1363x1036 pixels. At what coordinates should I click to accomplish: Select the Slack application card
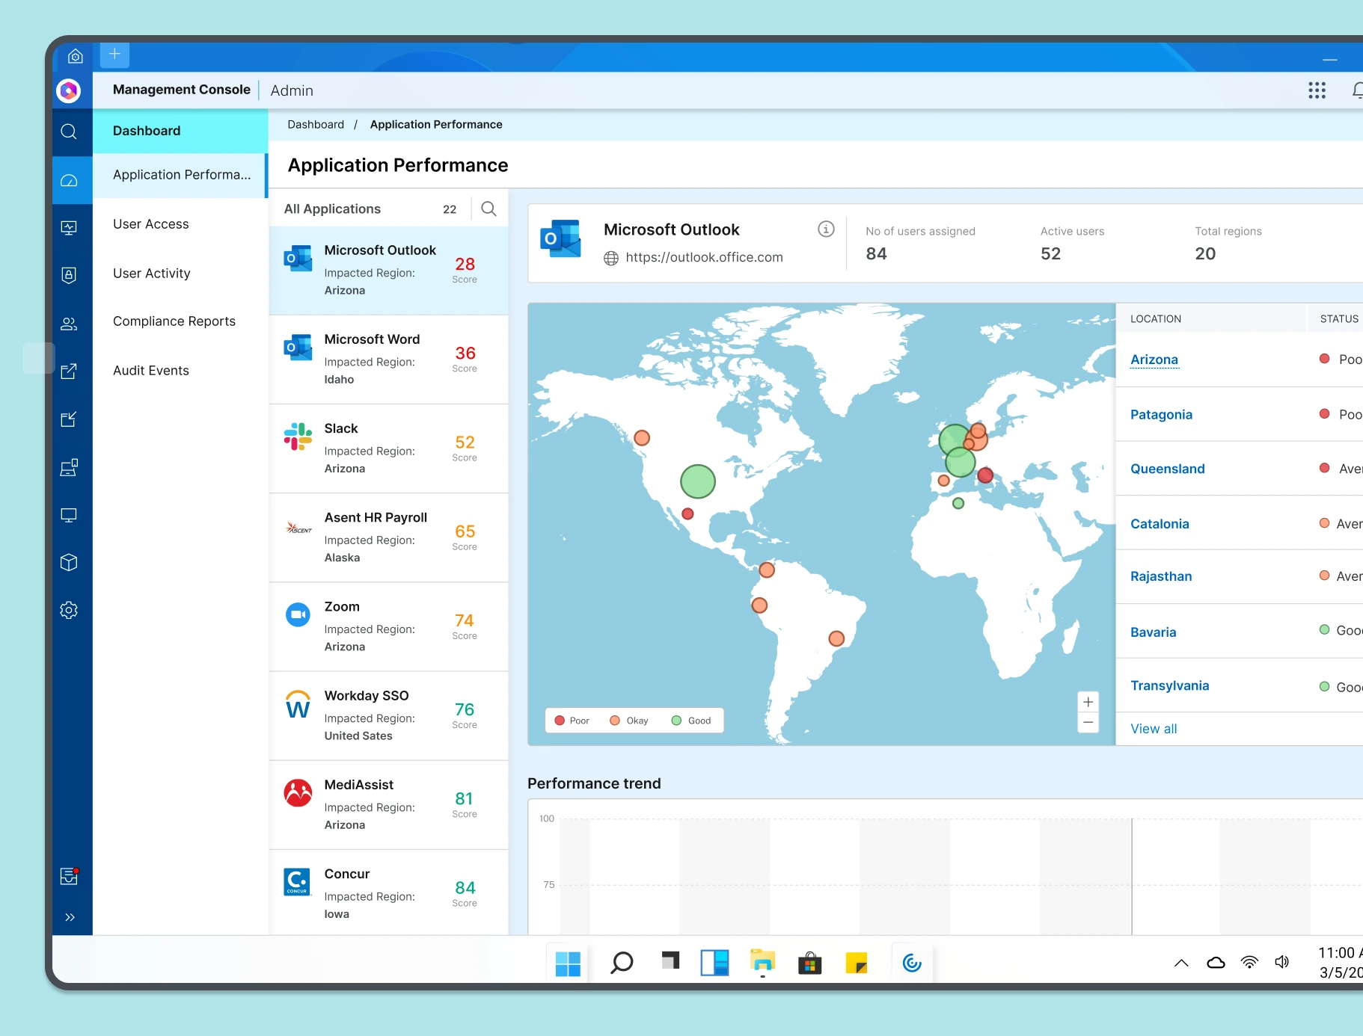coord(389,448)
